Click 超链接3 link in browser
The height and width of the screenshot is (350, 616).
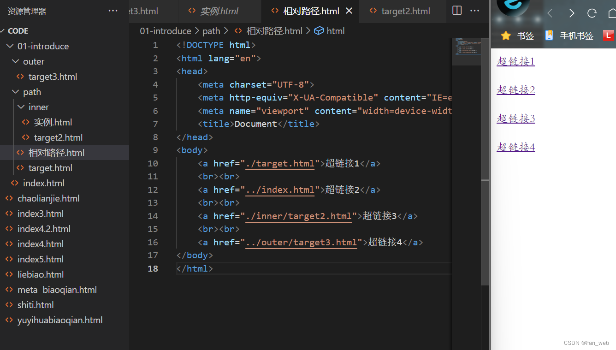coord(515,119)
